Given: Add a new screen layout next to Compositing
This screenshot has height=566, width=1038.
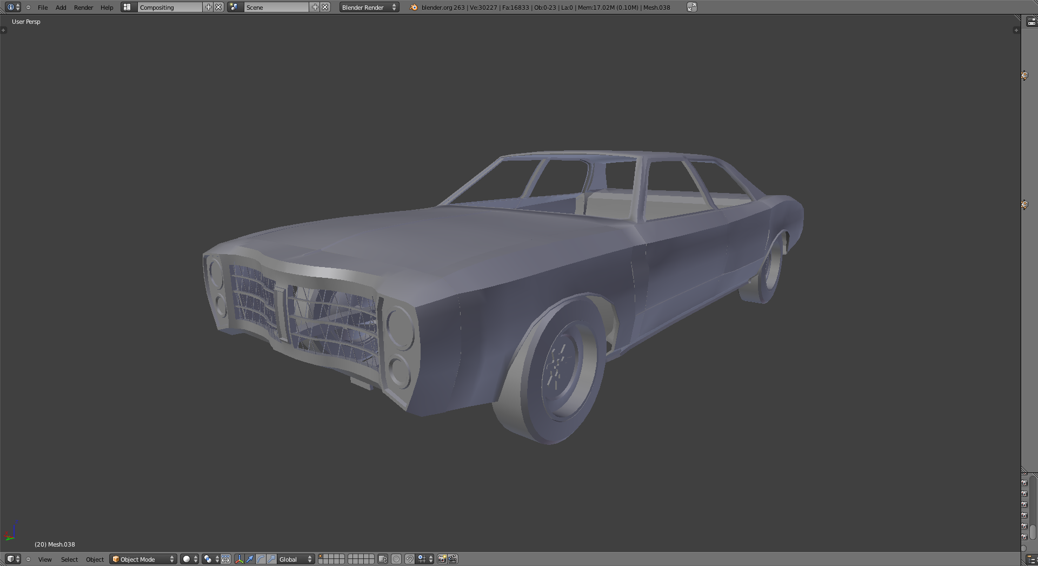Looking at the screenshot, I should point(209,7).
